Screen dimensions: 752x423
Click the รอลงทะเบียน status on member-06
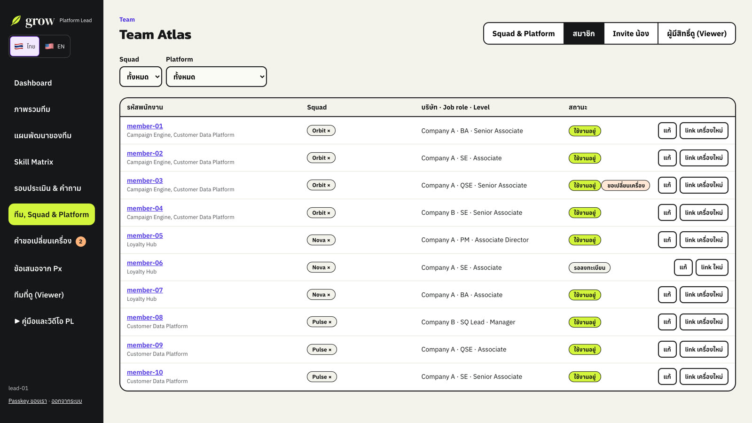589,268
